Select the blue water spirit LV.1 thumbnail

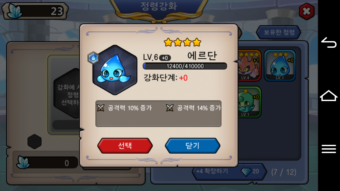[280, 65]
